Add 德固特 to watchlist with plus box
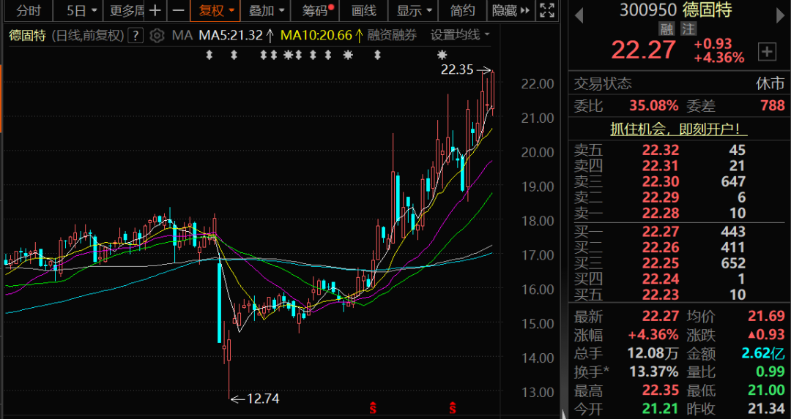Screen dimensions: 791x419 click(767, 51)
